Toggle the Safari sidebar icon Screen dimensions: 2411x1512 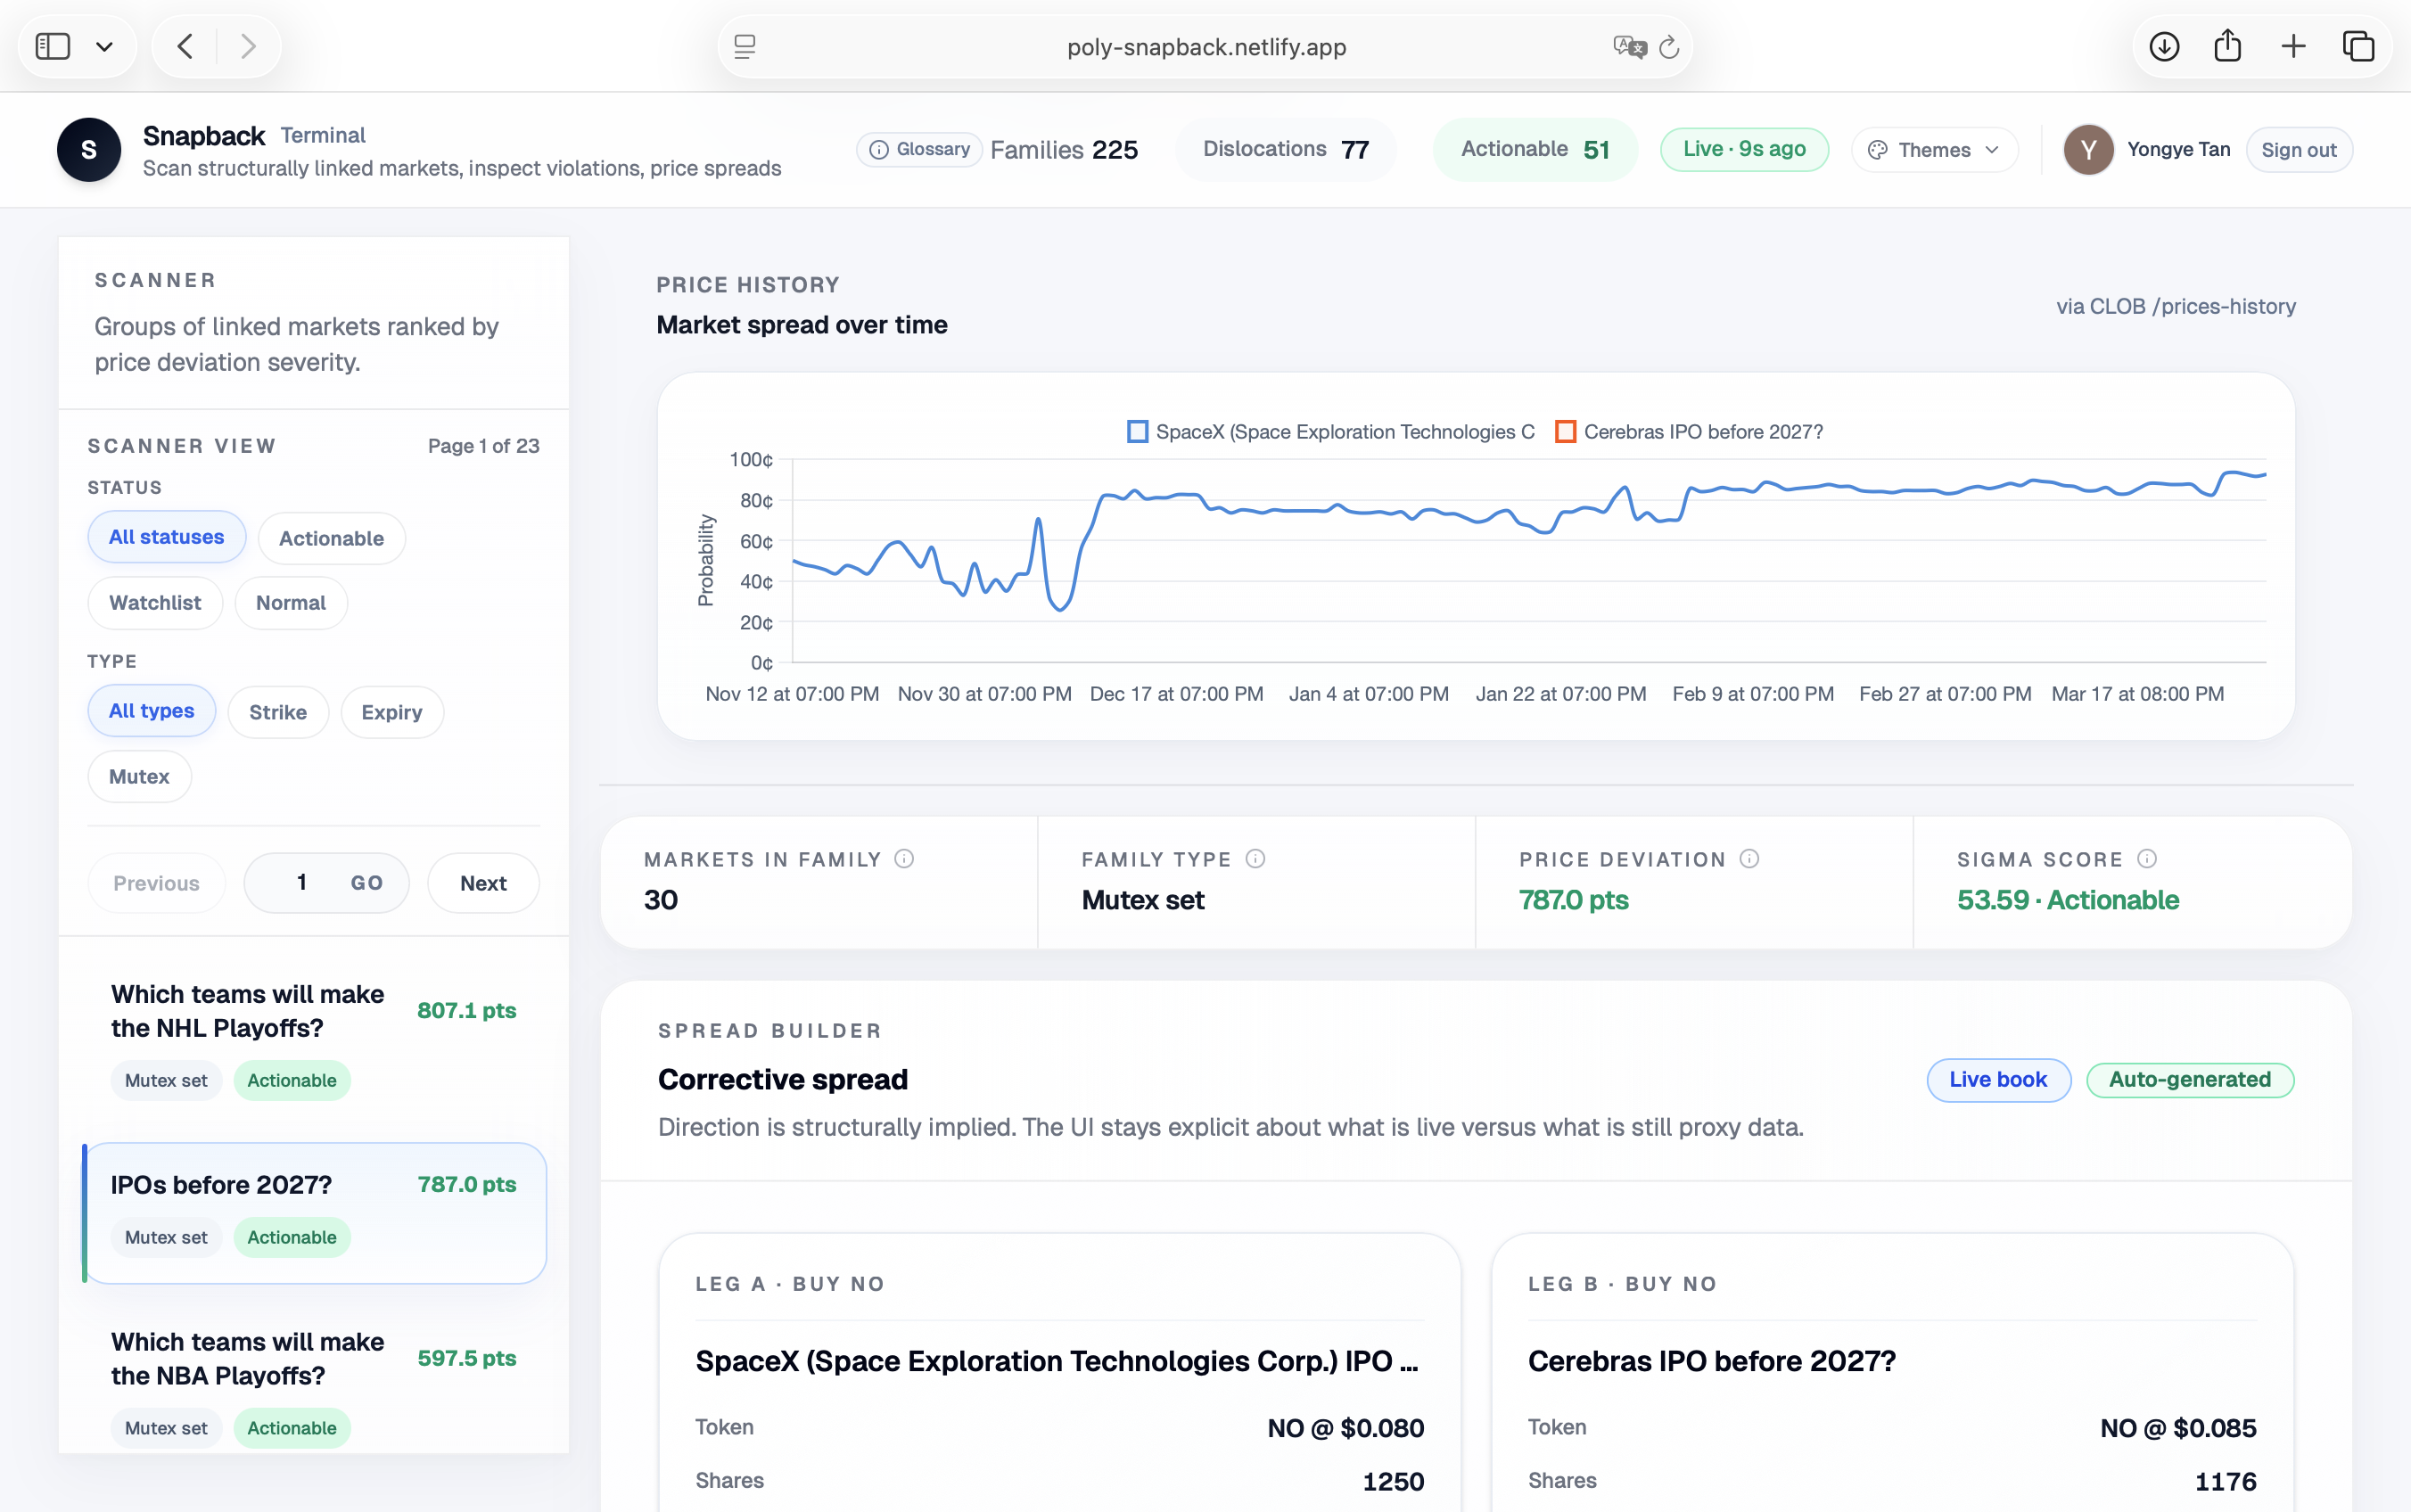point(53,47)
